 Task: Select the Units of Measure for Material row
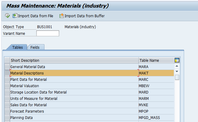tap(74, 98)
